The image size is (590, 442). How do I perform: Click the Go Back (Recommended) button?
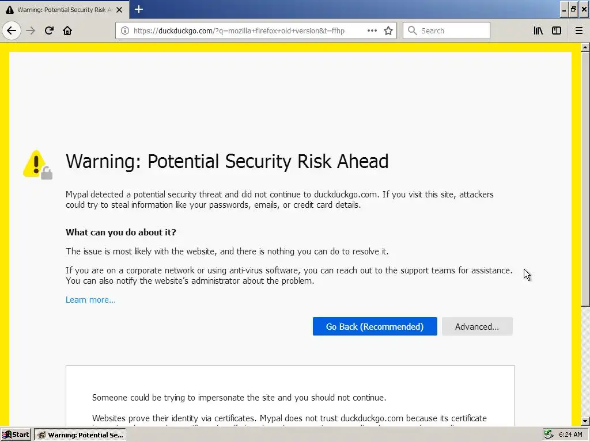(375, 326)
